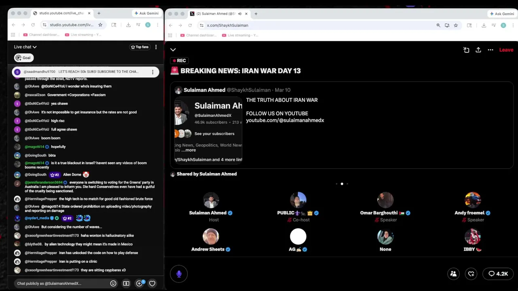The image size is (518, 291).
Task: Select the third carousel dot under shared post
Action: (x=347, y=184)
